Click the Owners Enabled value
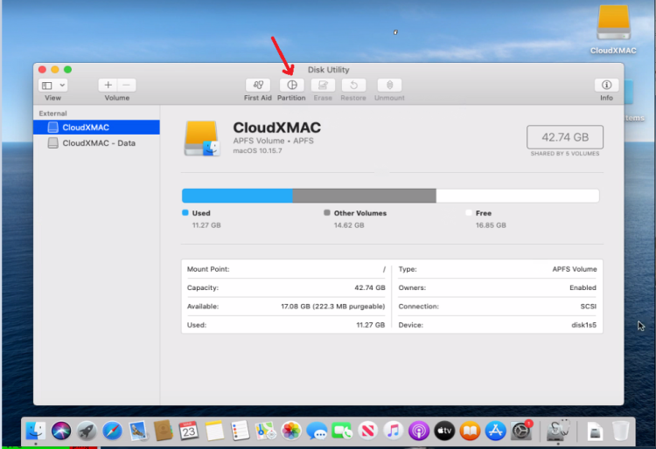Viewport: 656px width, 449px height. click(x=583, y=287)
